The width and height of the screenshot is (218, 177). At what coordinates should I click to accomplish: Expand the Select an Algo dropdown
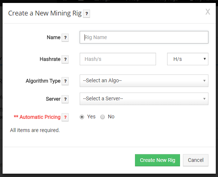144,81
